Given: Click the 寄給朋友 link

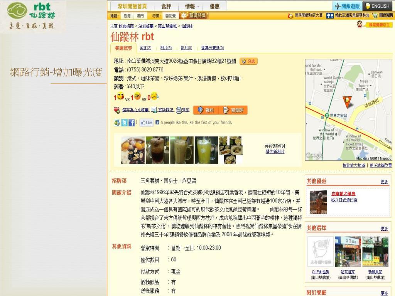Looking at the screenshot, I should pos(166,110).
